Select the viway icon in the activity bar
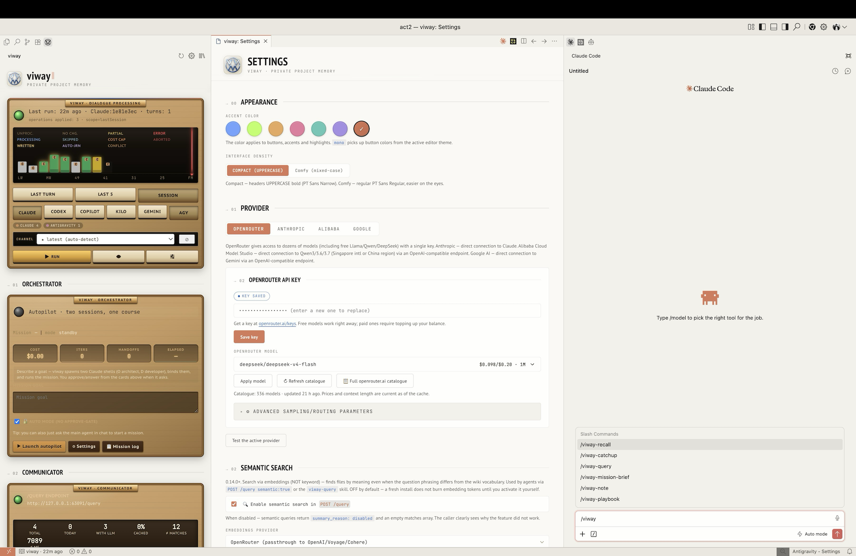The image size is (856, 556). (48, 42)
